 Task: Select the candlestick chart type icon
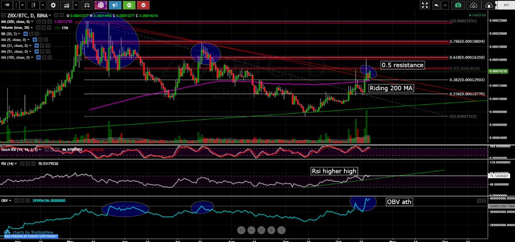(x=33, y=5)
